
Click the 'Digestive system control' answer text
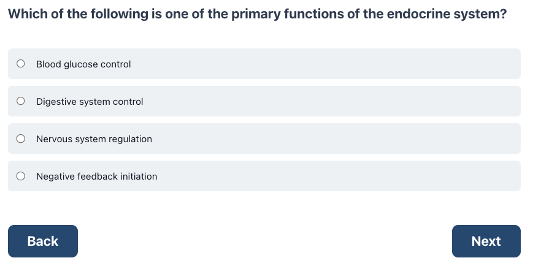click(90, 101)
